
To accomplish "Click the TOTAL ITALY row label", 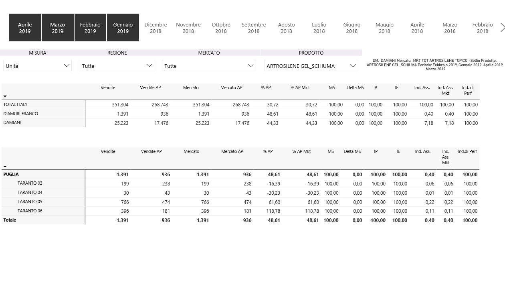I will (x=16, y=104).
